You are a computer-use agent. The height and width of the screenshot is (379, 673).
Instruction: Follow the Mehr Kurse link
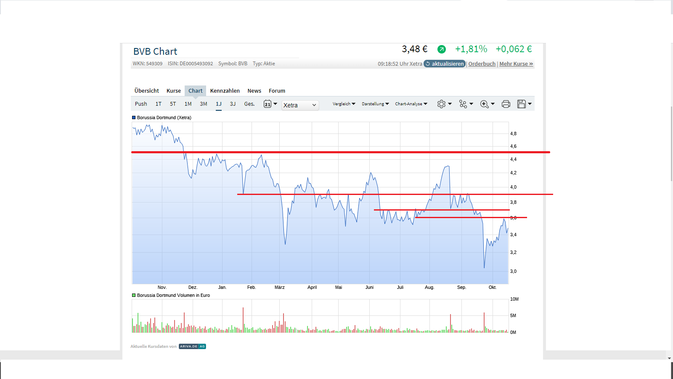pos(516,64)
